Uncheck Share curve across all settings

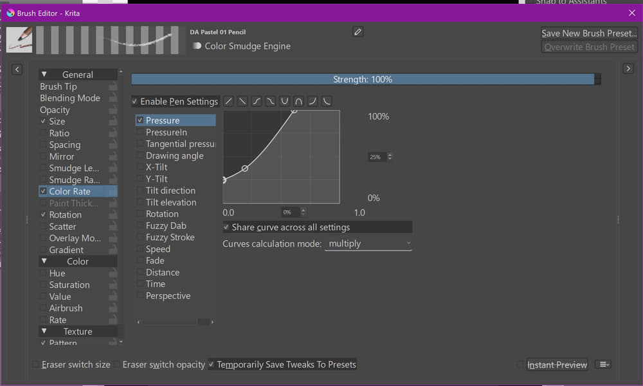[226, 227]
